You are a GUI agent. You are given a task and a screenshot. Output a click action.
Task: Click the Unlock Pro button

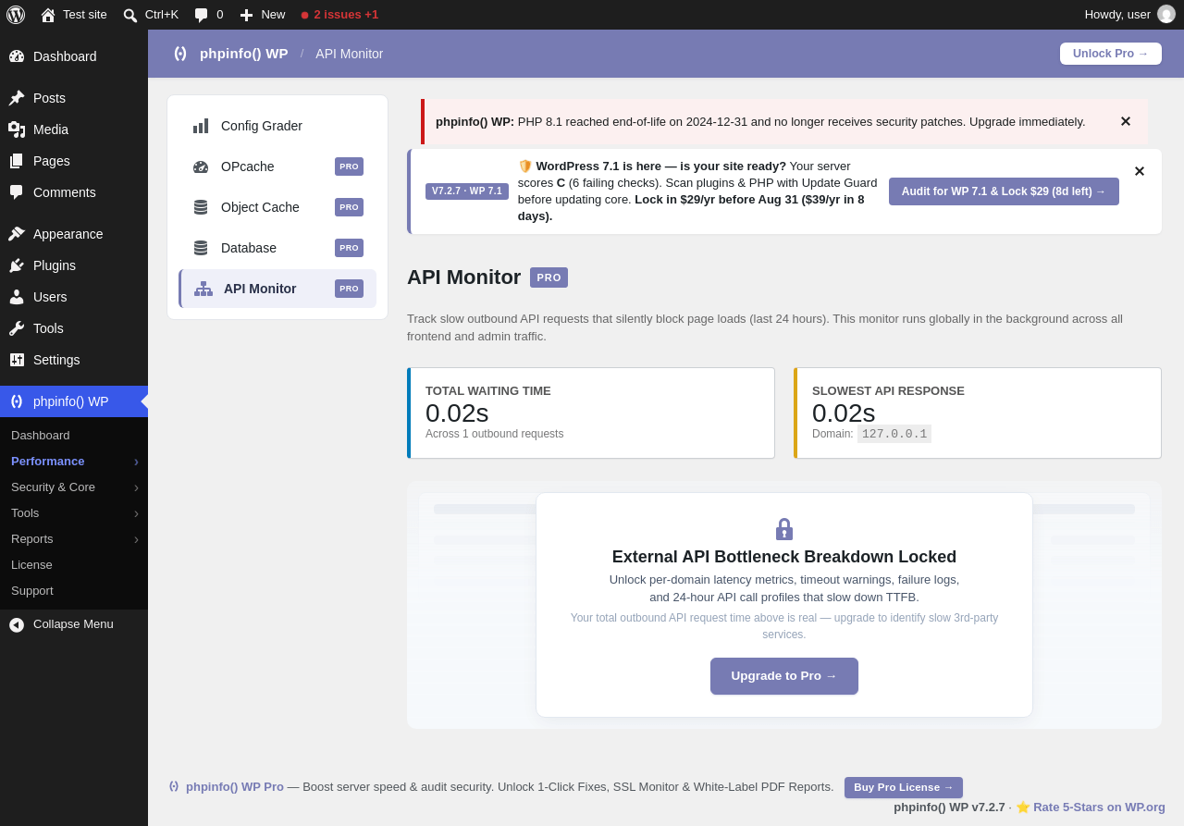(x=1111, y=54)
